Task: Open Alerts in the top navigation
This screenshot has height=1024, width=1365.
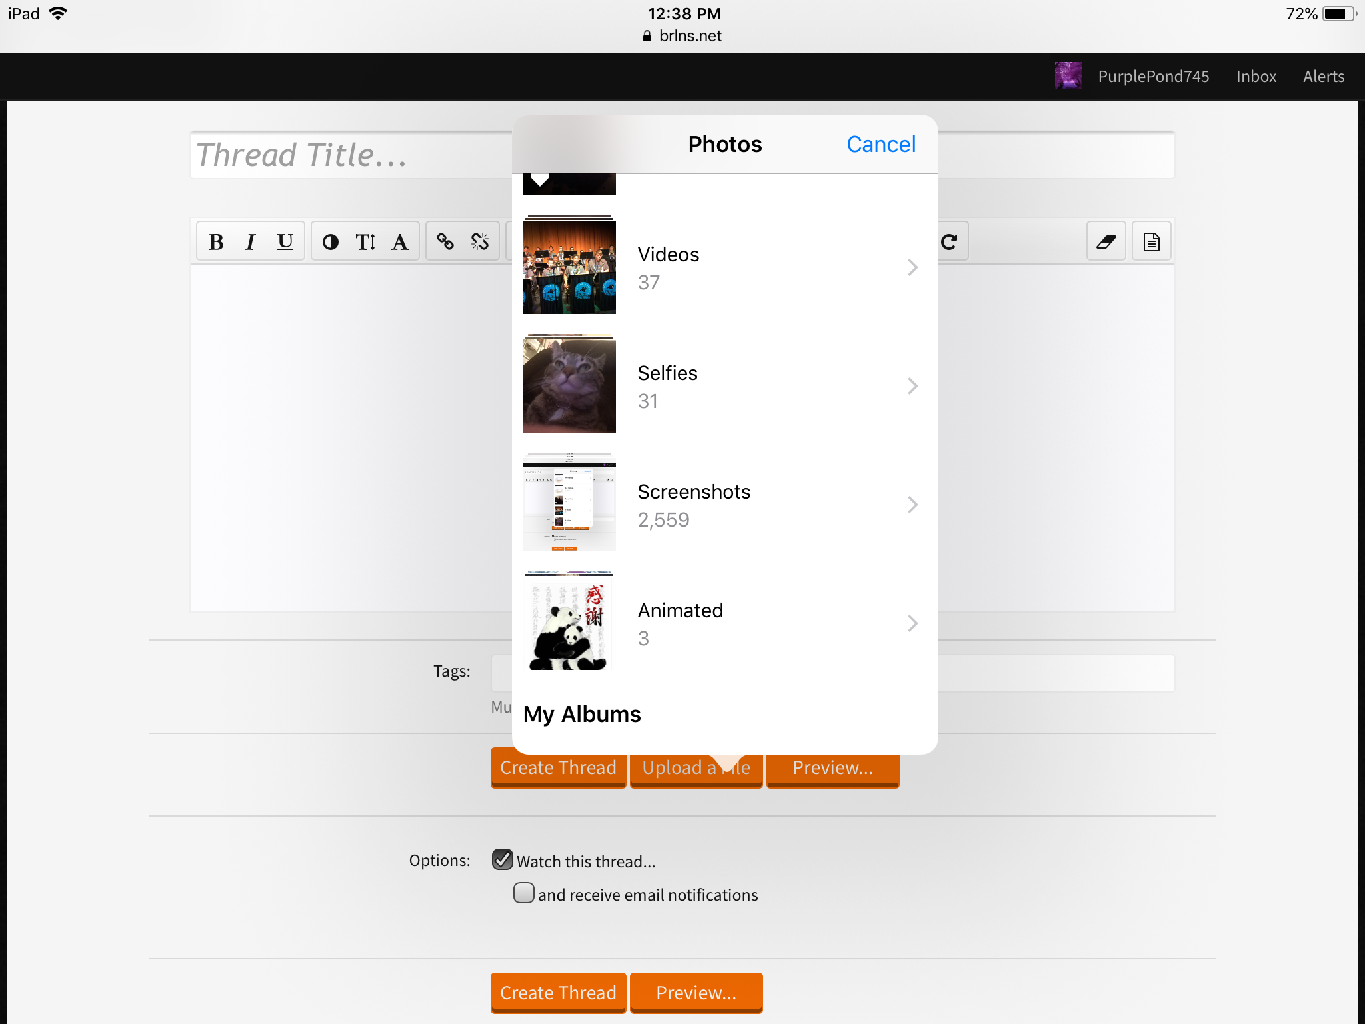Action: 1324,77
